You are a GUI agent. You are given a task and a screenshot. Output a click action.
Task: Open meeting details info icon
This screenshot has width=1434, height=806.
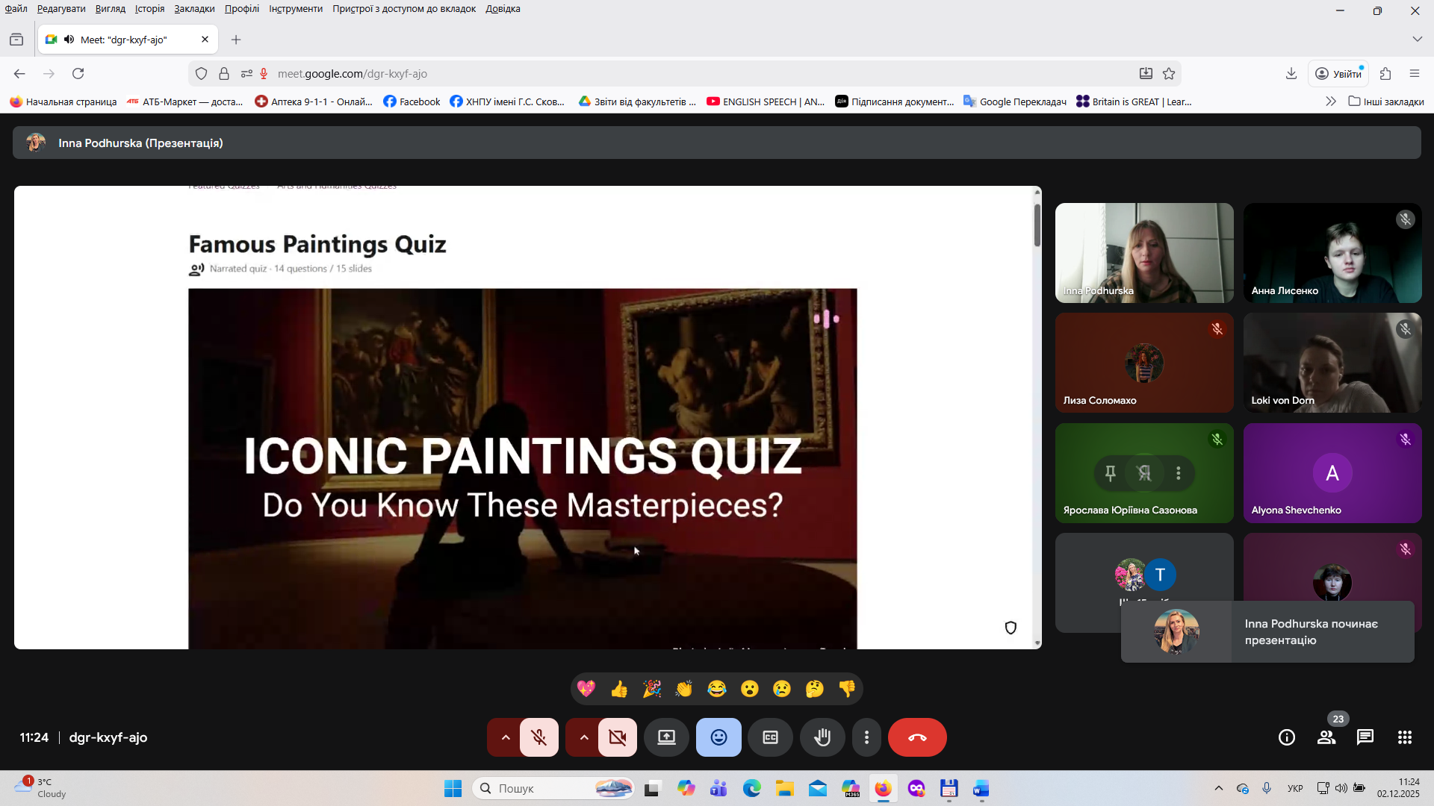tap(1286, 737)
